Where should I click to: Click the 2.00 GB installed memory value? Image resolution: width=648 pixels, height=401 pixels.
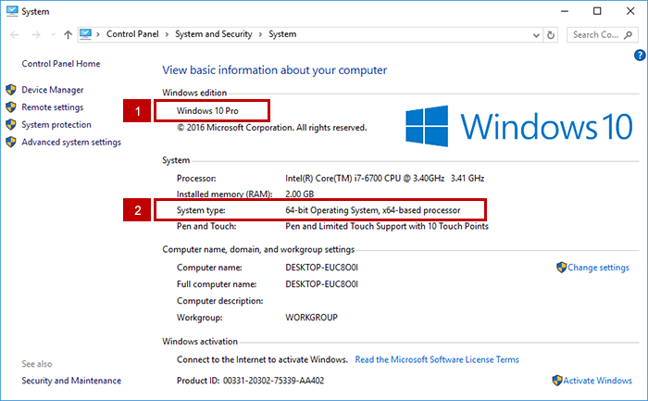pos(299,194)
